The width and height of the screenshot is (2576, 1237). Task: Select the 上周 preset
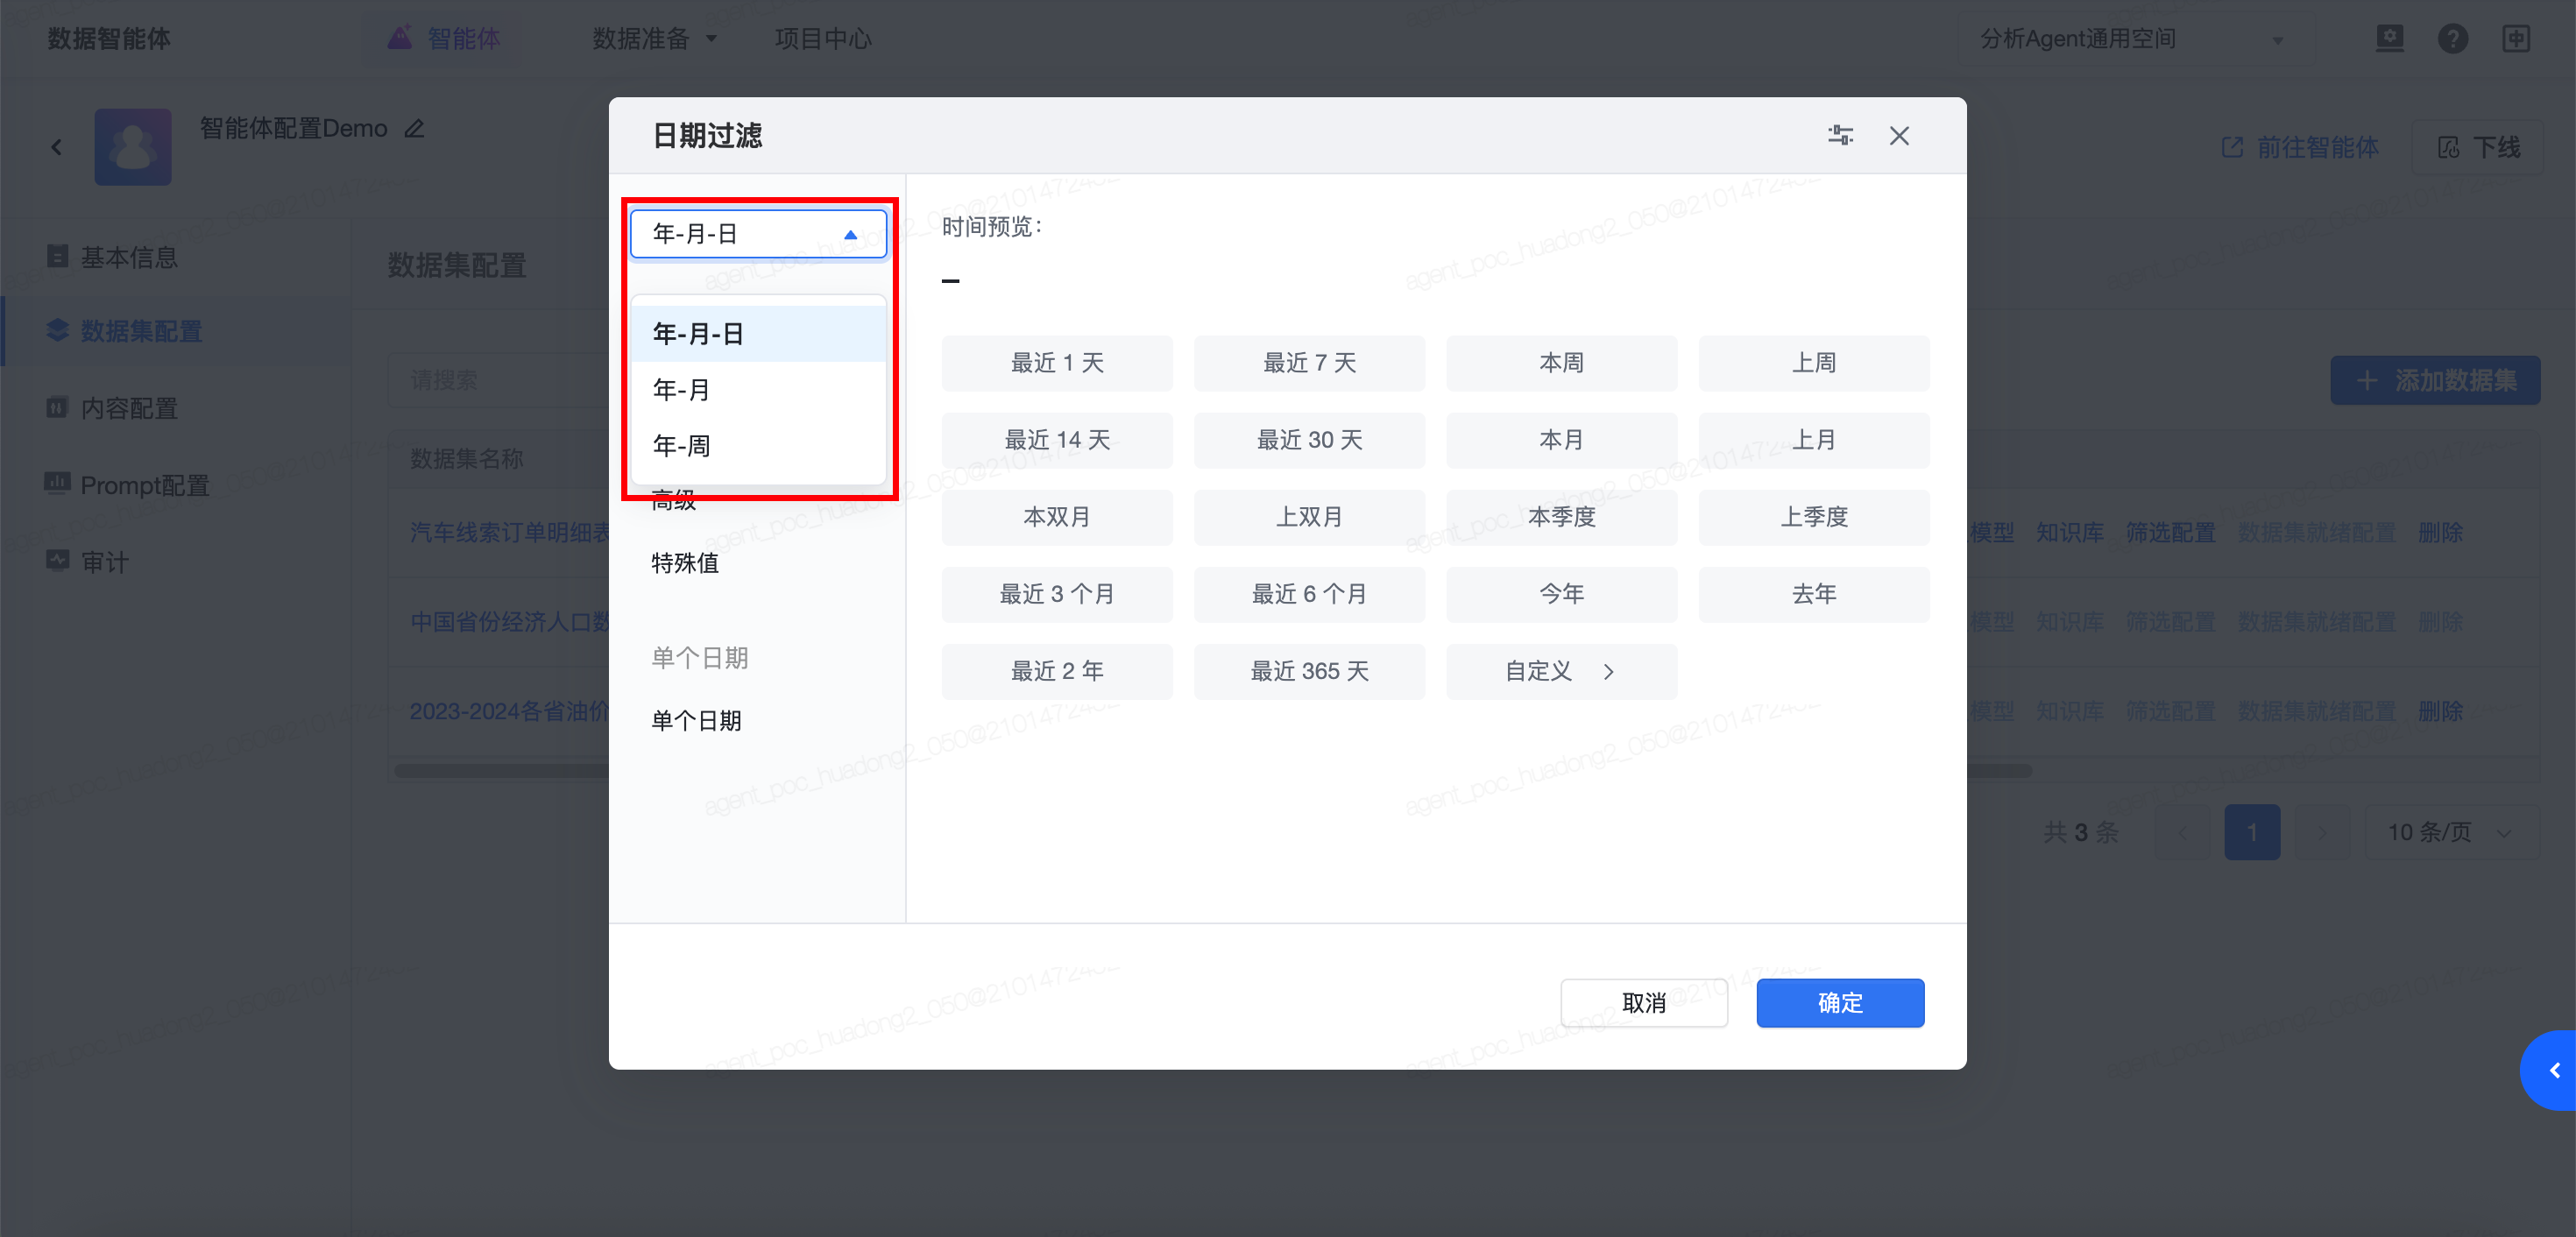click(1814, 363)
